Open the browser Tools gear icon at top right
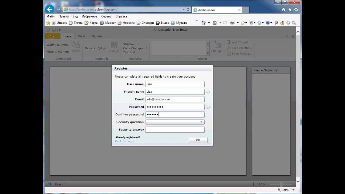The image size is (345, 194). coord(296,9)
